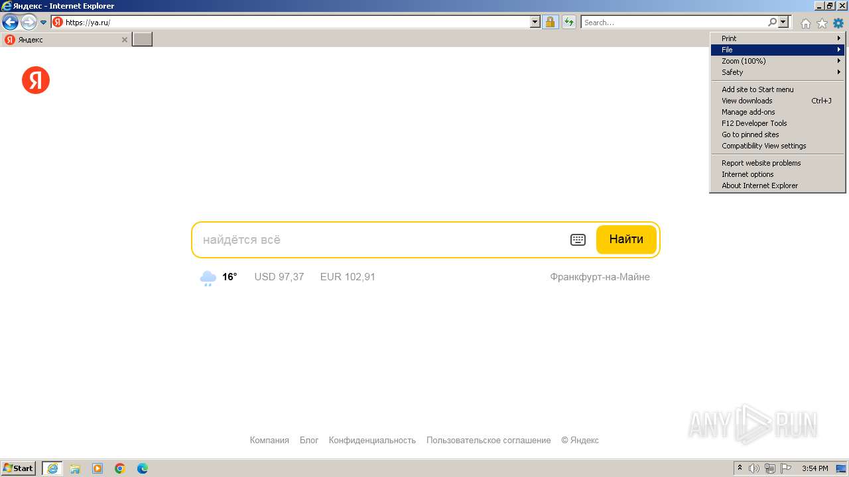Click the red Yandex logo
The image size is (849, 477).
[x=36, y=80]
